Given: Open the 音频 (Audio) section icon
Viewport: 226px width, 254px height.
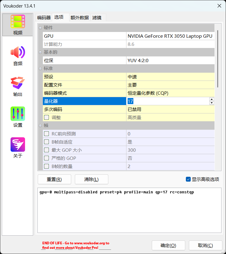Looking at the screenshot, I should coord(18,56).
